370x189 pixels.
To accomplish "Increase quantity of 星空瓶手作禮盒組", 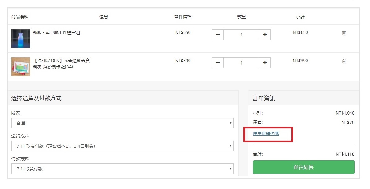I will (x=265, y=35).
